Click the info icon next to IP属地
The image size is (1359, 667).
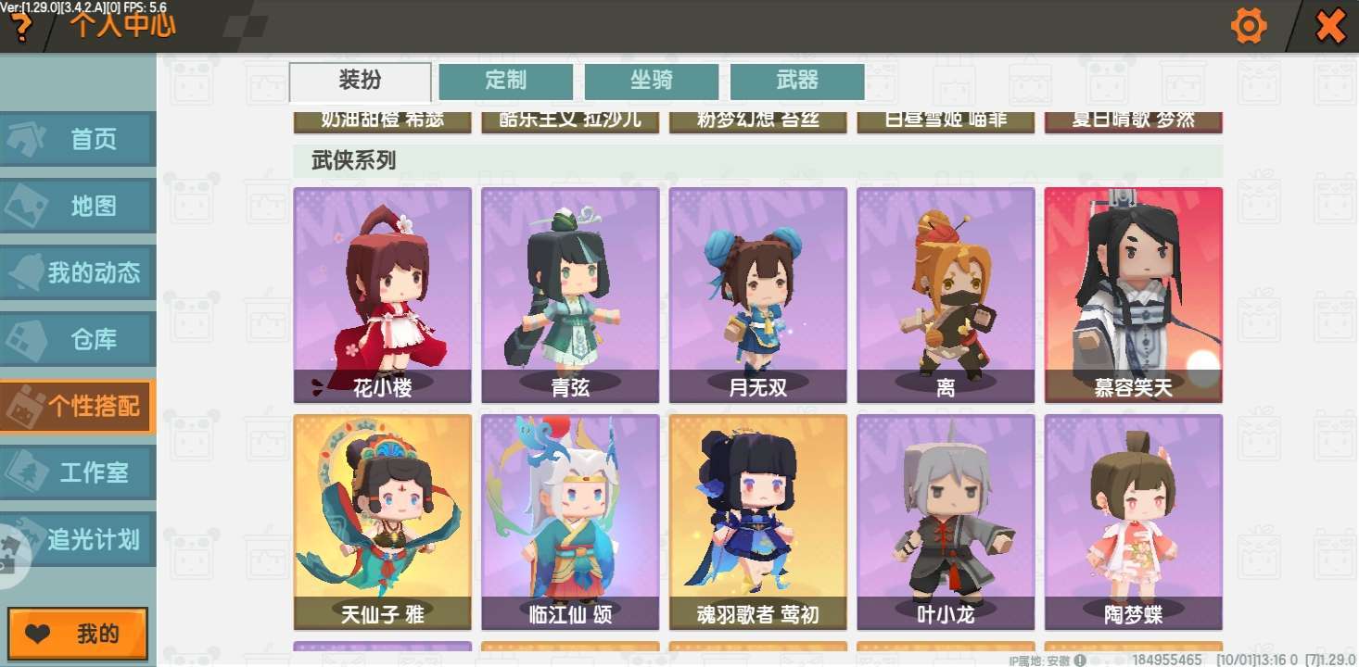(1080, 661)
